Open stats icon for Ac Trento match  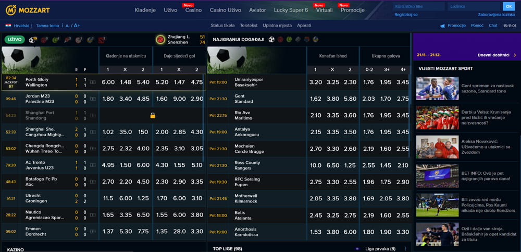tap(93, 165)
